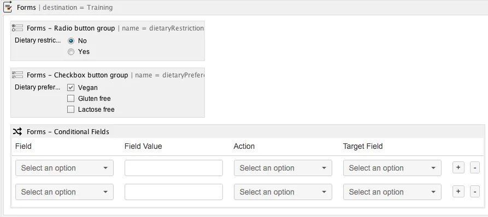Add a row with second plus button
Screen dimensions: 488x217
458,191
